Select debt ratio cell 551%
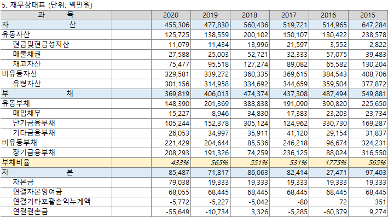 pyautogui.click(x=259, y=163)
